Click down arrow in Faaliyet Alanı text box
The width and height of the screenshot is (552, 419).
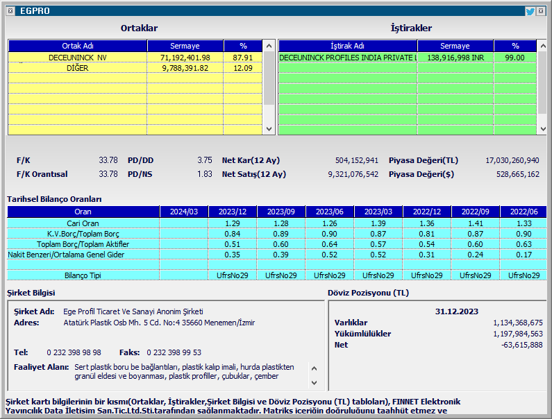[314, 382]
